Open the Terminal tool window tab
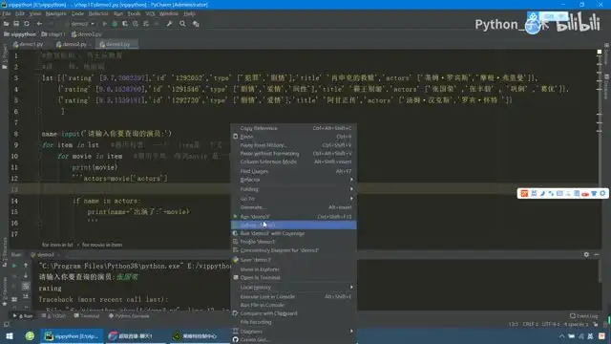This screenshot has width=611, height=344. tap(87, 316)
